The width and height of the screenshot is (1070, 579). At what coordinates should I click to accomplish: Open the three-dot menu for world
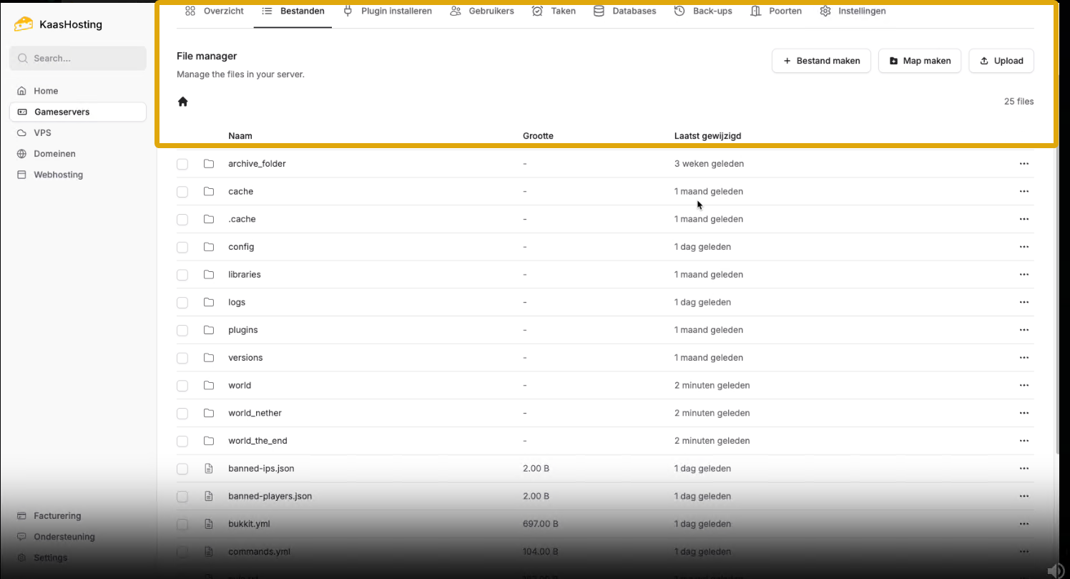1024,386
